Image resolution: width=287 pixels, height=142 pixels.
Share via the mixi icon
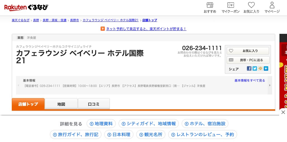pyautogui.click(x=260, y=68)
